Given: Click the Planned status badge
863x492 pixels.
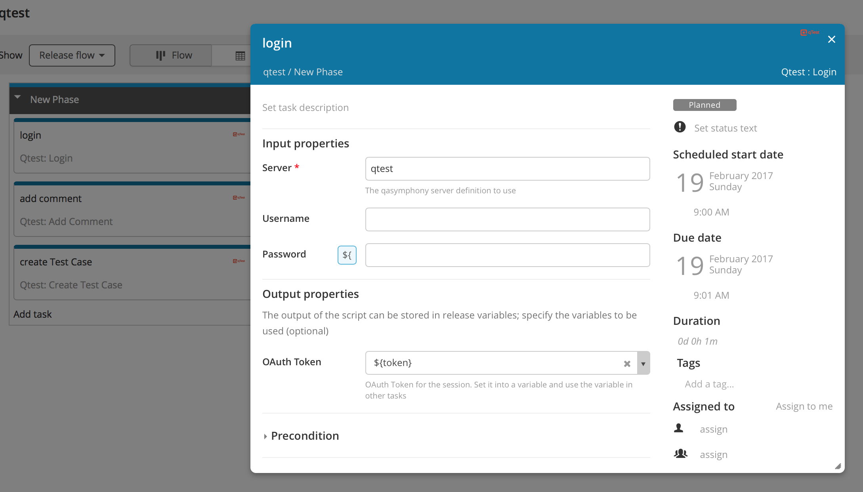Looking at the screenshot, I should (704, 105).
